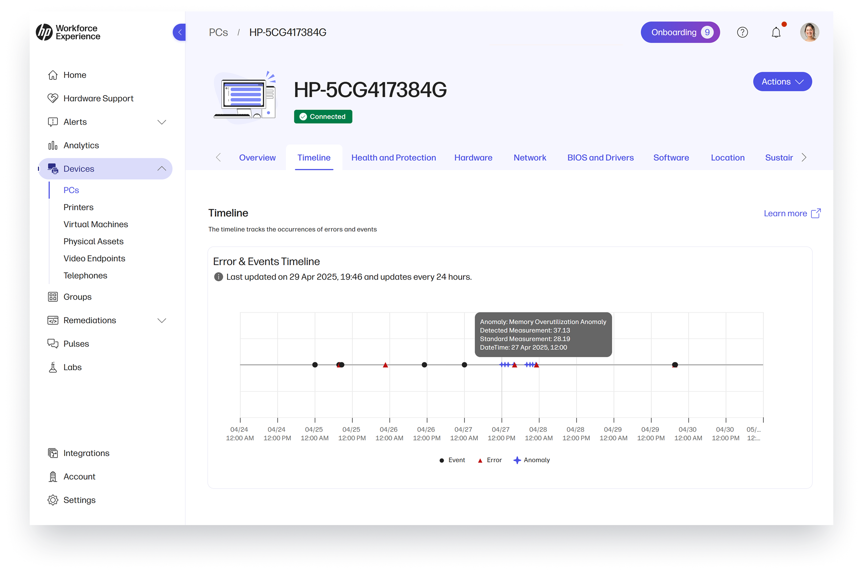Click the info icon beside Last updated
This screenshot has width=863, height=573.
point(218,277)
